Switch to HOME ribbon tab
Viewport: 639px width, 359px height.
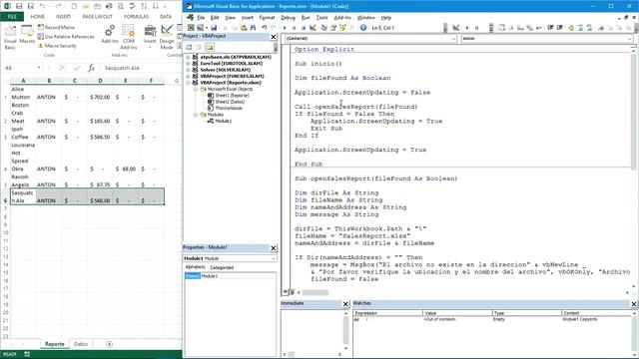pyautogui.click(x=38, y=17)
